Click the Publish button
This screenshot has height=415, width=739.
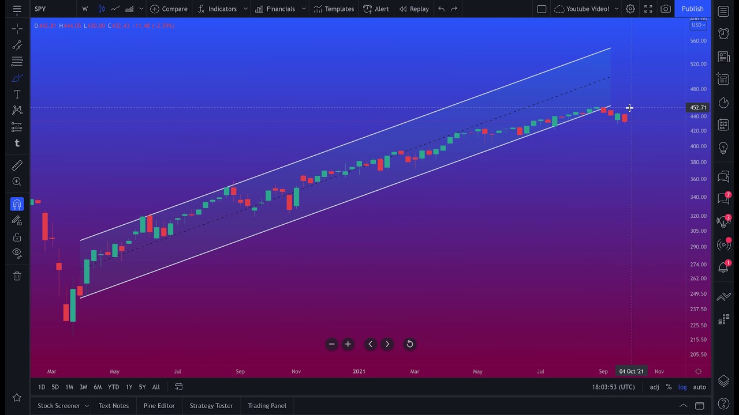click(x=692, y=9)
